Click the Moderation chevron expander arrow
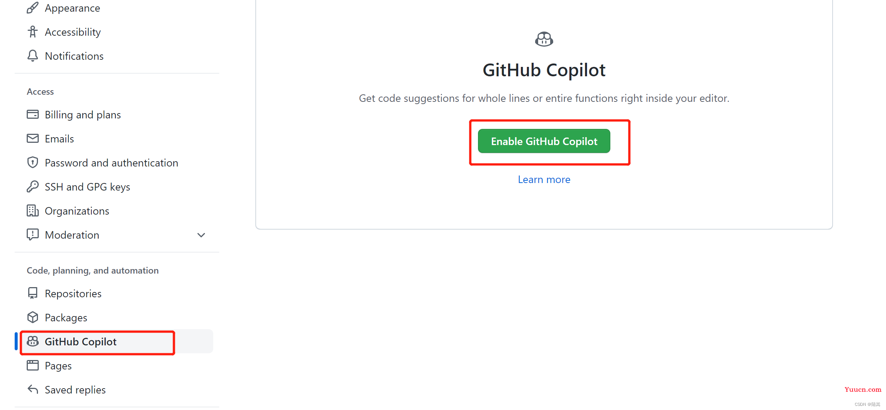 coord(202,235)
